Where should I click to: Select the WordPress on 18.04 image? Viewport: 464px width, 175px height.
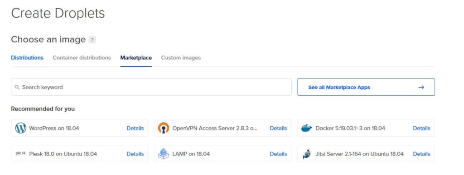pyautogui.click(x=80, y=128)
